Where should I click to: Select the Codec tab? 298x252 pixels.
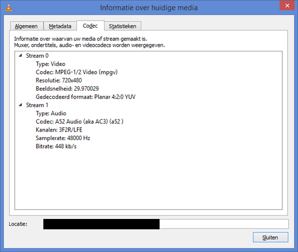[x=90, y=26]
